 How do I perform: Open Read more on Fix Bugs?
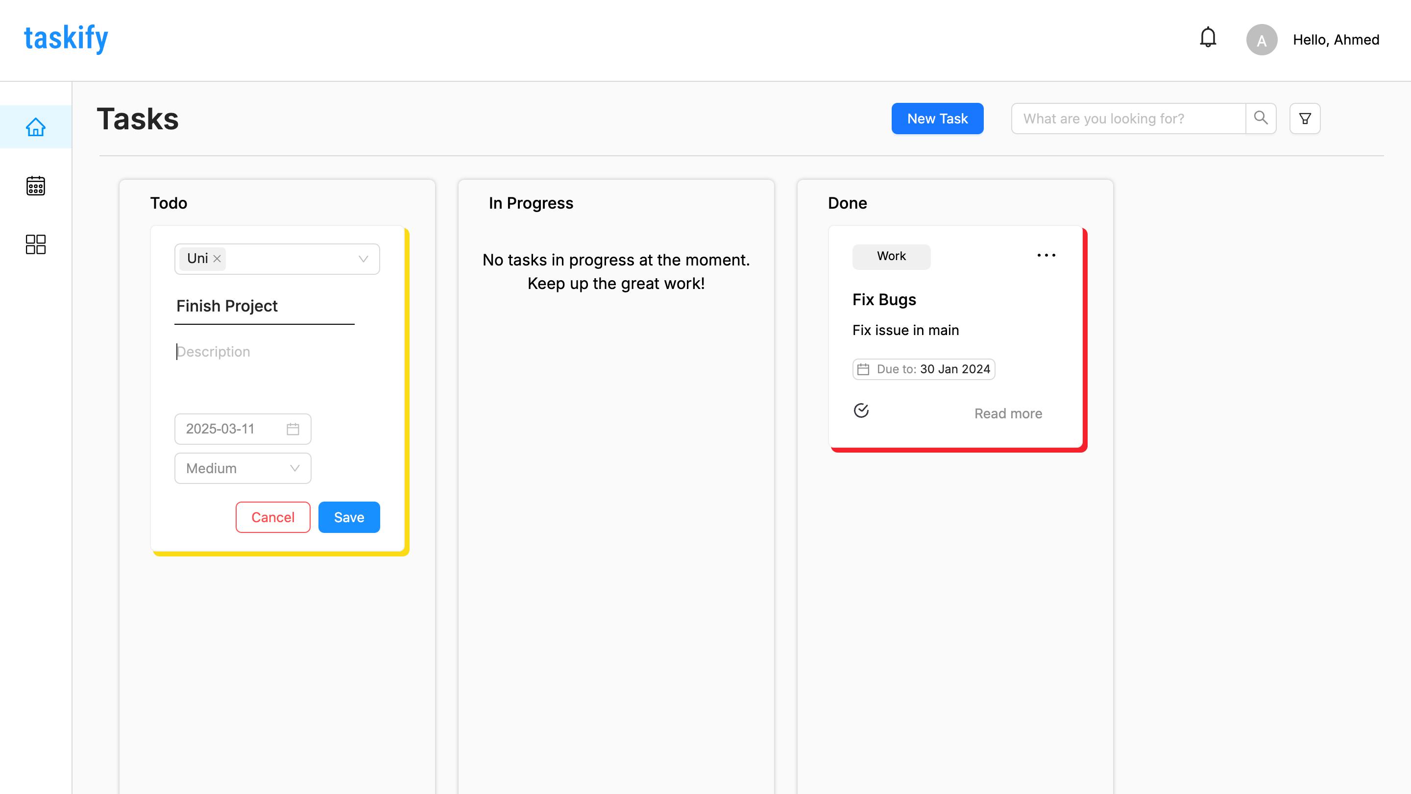point(1008,413)
